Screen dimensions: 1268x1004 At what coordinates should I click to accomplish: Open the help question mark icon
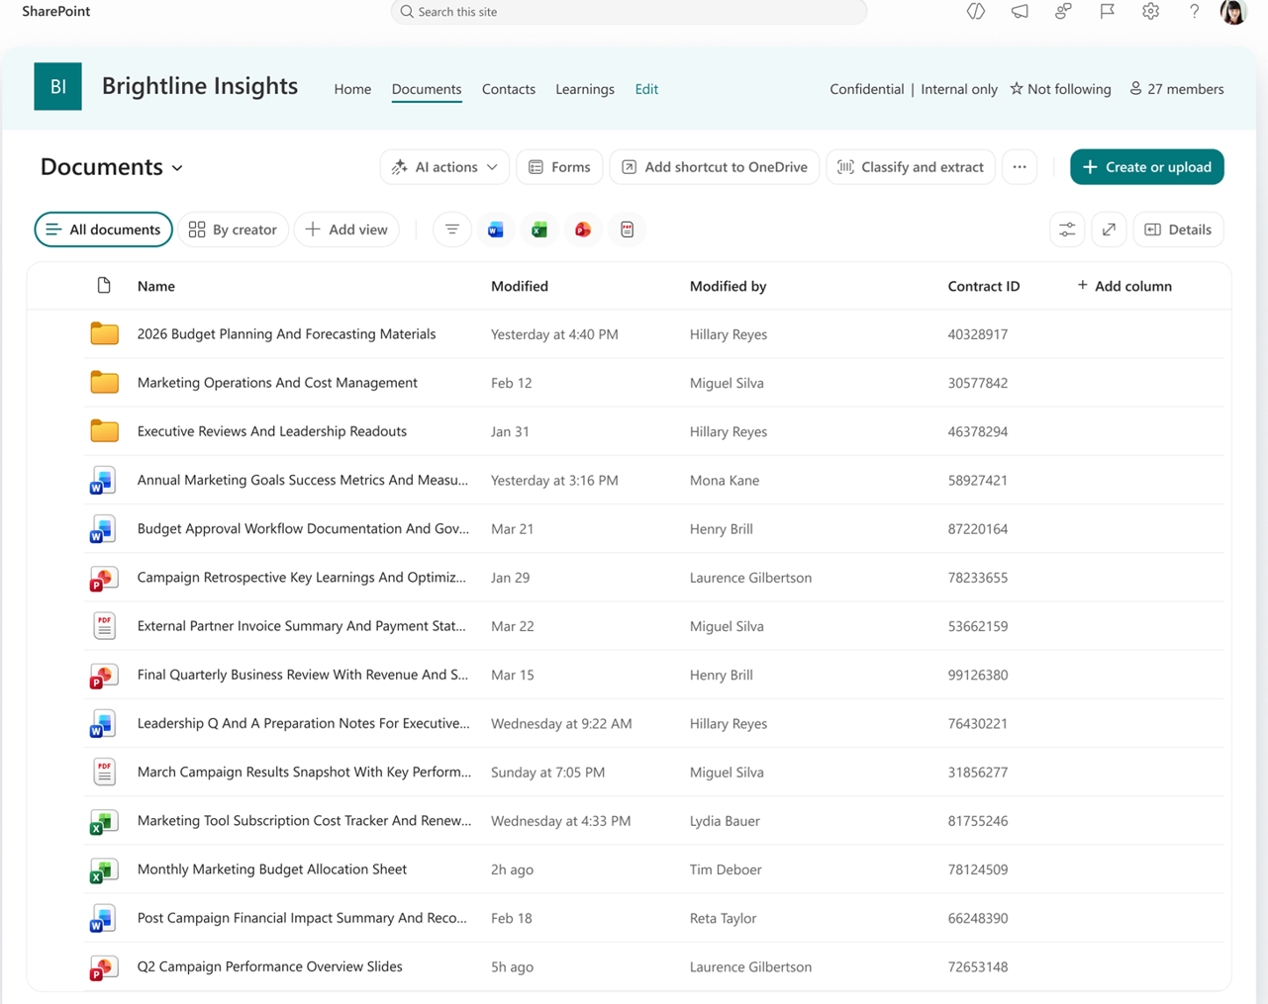tap(1194, 12)
